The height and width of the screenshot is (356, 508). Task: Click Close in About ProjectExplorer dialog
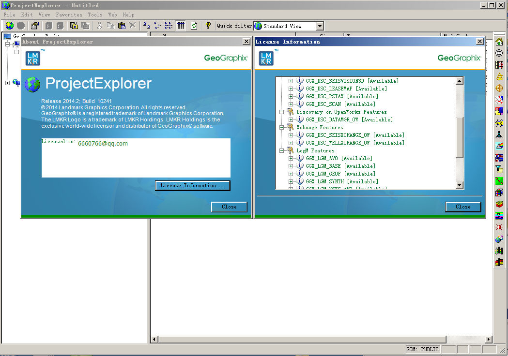click(229, 207)
